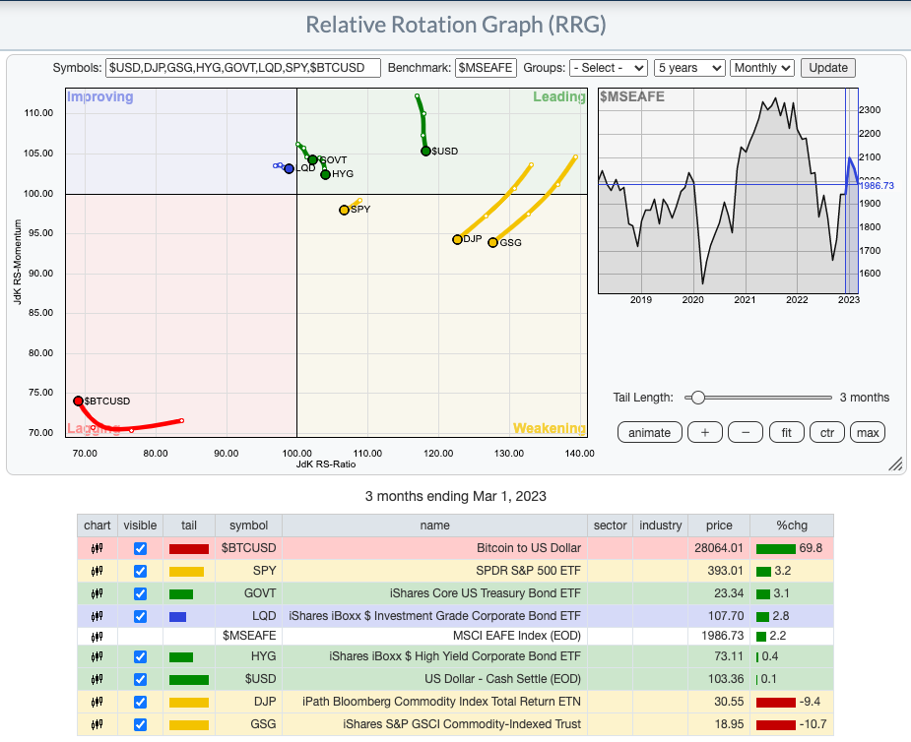The image size is (911, 742).
Task: Click the $BTCUSD point on the RRG
Action: coord(79,402)
